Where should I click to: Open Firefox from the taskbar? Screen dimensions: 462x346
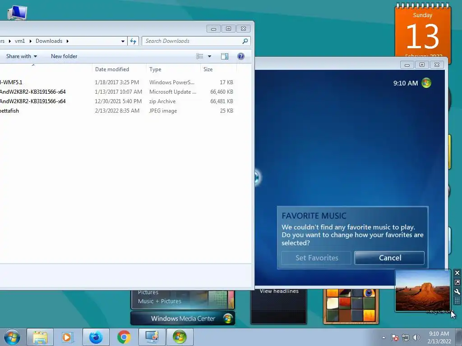point(96,337)
